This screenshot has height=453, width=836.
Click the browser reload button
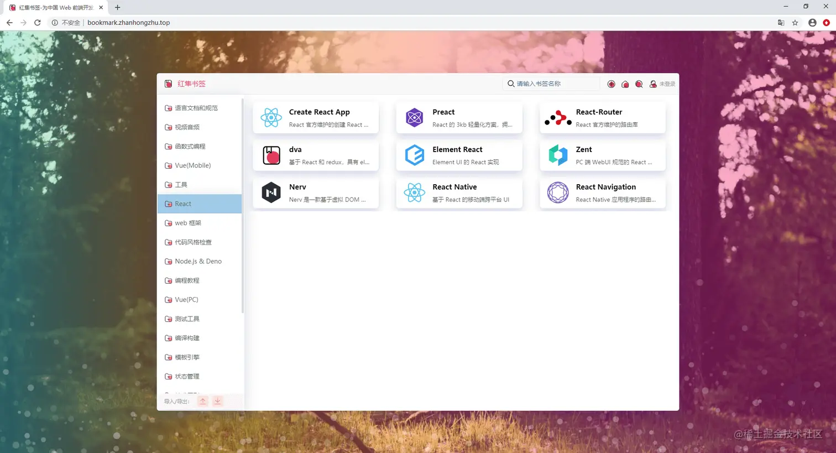pyautogui.click(x=38, y=23)
